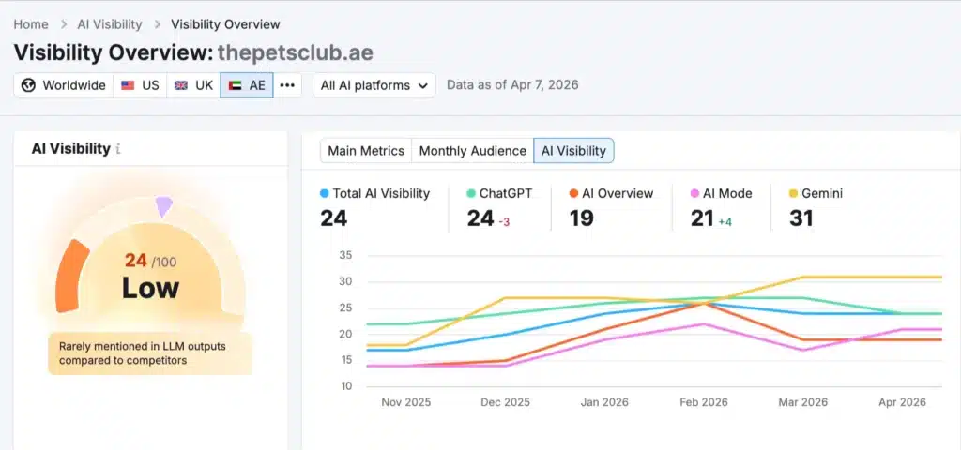961x450 pixels.
Task: Click the Dec 2025 axis label
Action: (x=505, y=402)
